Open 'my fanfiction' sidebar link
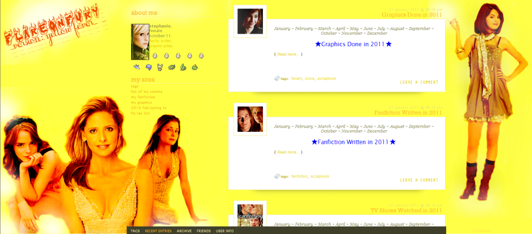 [x=143, y=97]
